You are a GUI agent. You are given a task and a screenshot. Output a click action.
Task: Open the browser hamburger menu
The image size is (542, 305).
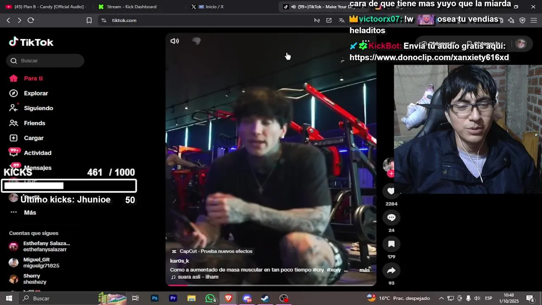(x=534, y=20)
